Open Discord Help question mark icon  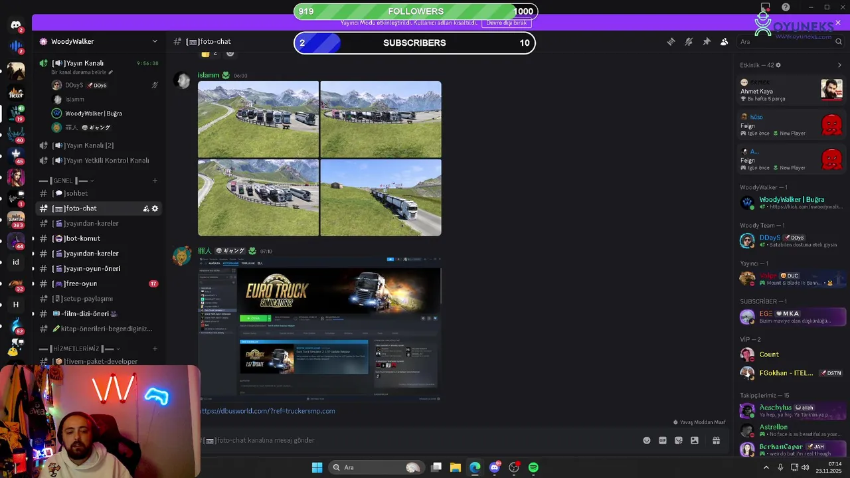pos(786,7)
